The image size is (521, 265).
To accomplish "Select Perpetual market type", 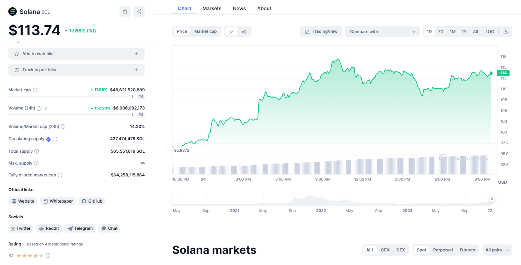I will pyautogui.click(x=443, y=250).
